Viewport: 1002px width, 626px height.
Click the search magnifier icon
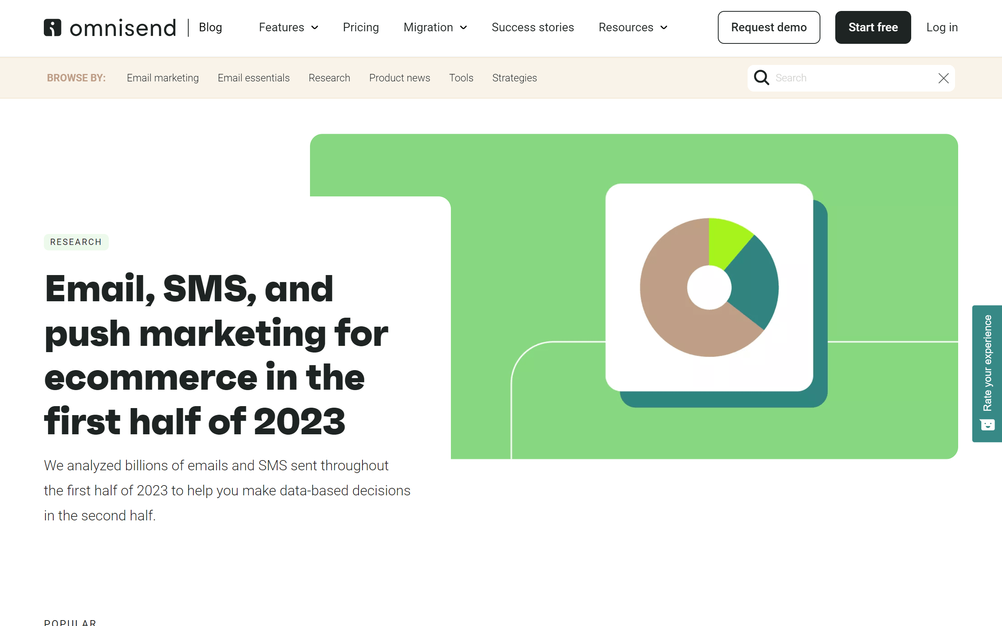coord(761,78)
